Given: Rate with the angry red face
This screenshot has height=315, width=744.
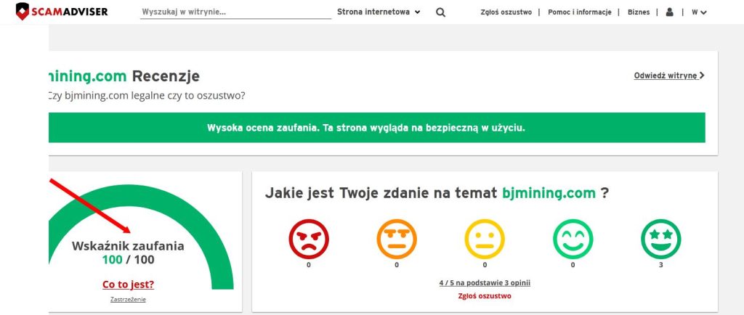Looking at the screenshot, I should click(308, 239).
